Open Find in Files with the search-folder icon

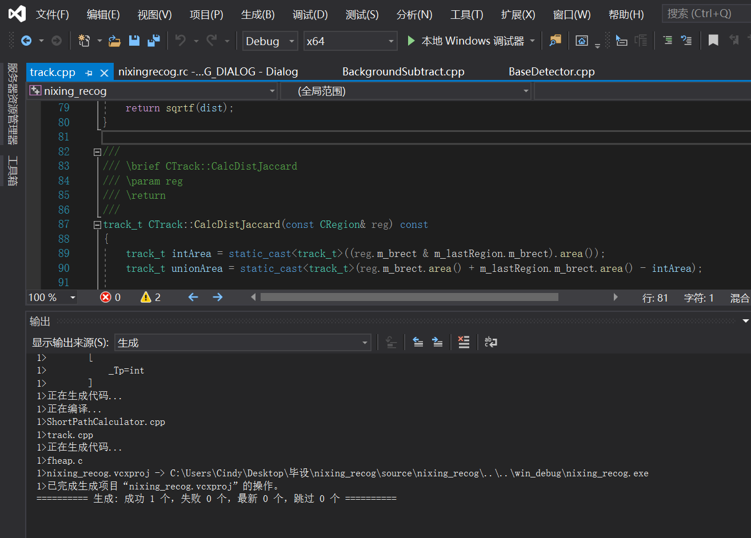click(x=555, y=41)
